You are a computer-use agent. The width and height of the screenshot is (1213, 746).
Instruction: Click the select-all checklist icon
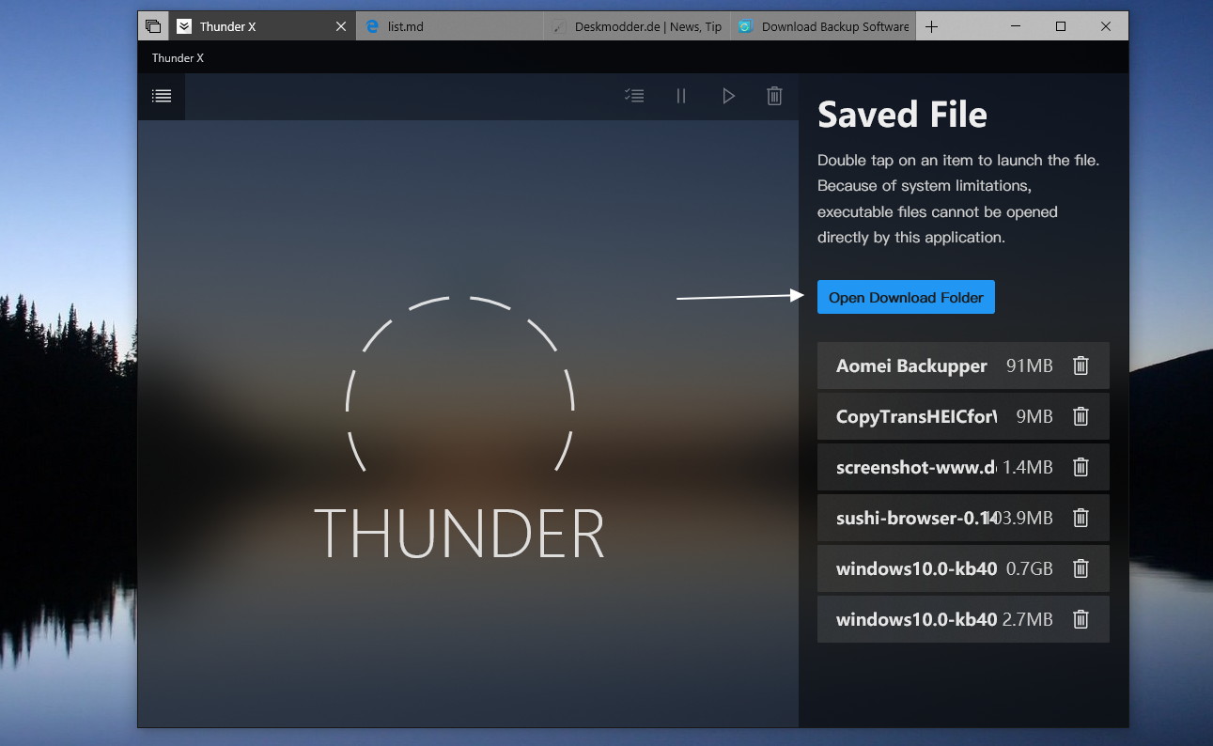[x=635, y=96]
